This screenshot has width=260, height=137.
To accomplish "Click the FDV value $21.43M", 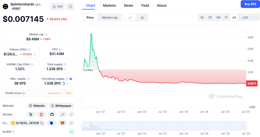I will [57, 54].
